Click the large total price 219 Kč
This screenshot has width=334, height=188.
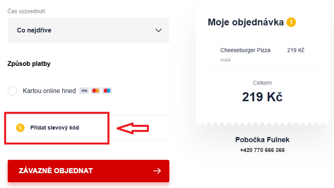[262, 97]
